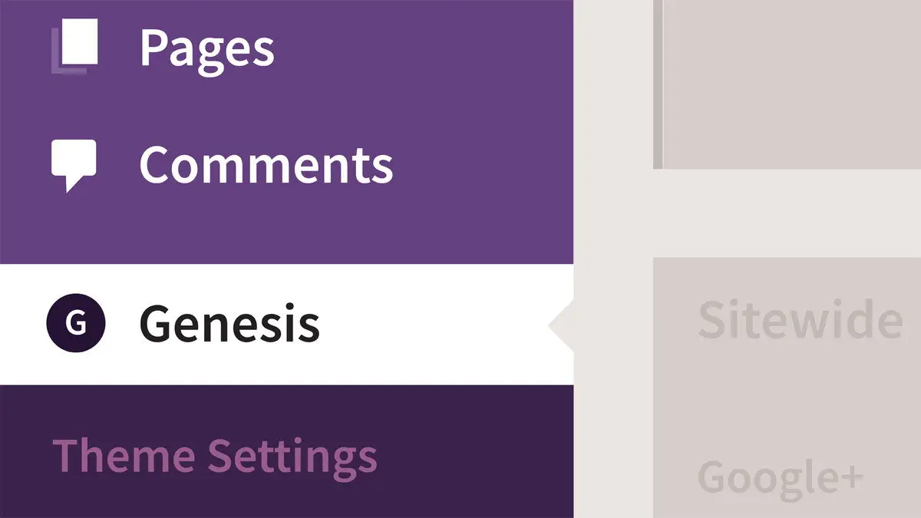Select the Genesis menu label
Image resolution: width=921 pixels, height=518 pixels.
229,325
